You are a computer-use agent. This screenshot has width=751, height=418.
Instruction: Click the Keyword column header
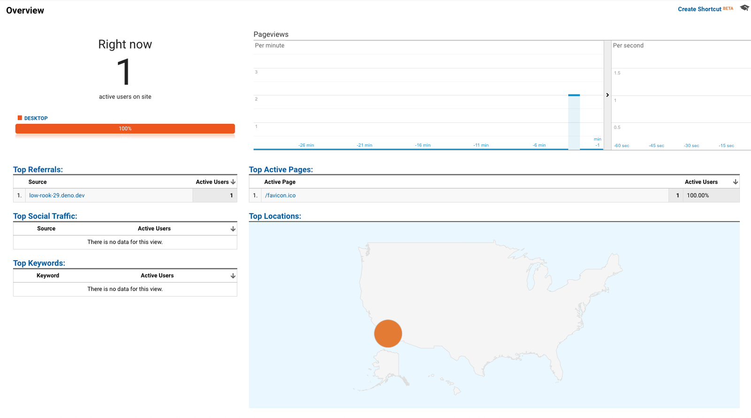(x=48, y=276)
